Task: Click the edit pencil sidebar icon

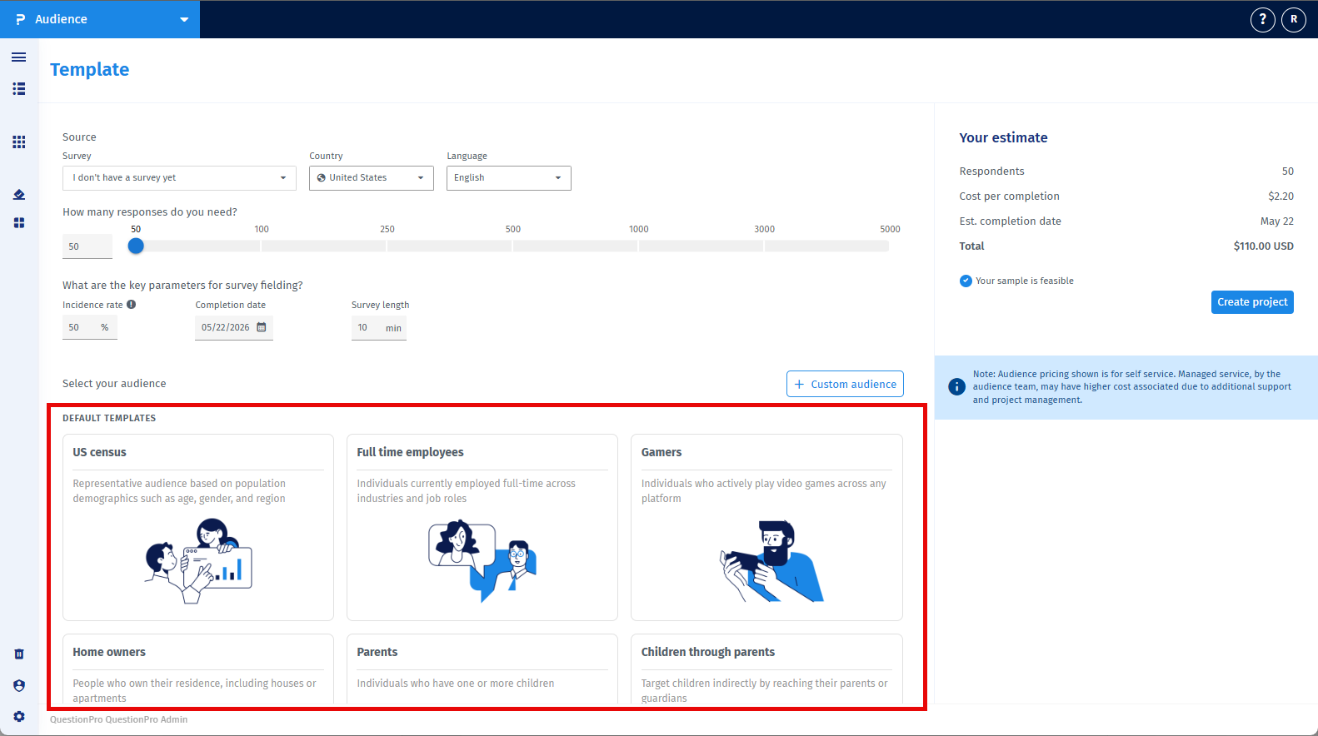Action: 19,195
